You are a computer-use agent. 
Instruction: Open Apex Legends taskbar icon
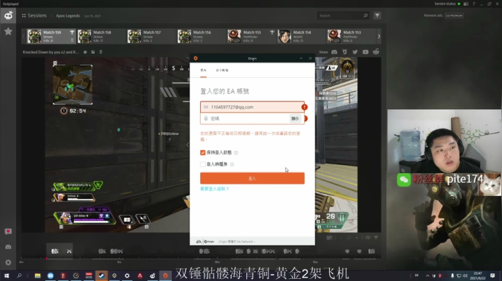click(140, 275)
